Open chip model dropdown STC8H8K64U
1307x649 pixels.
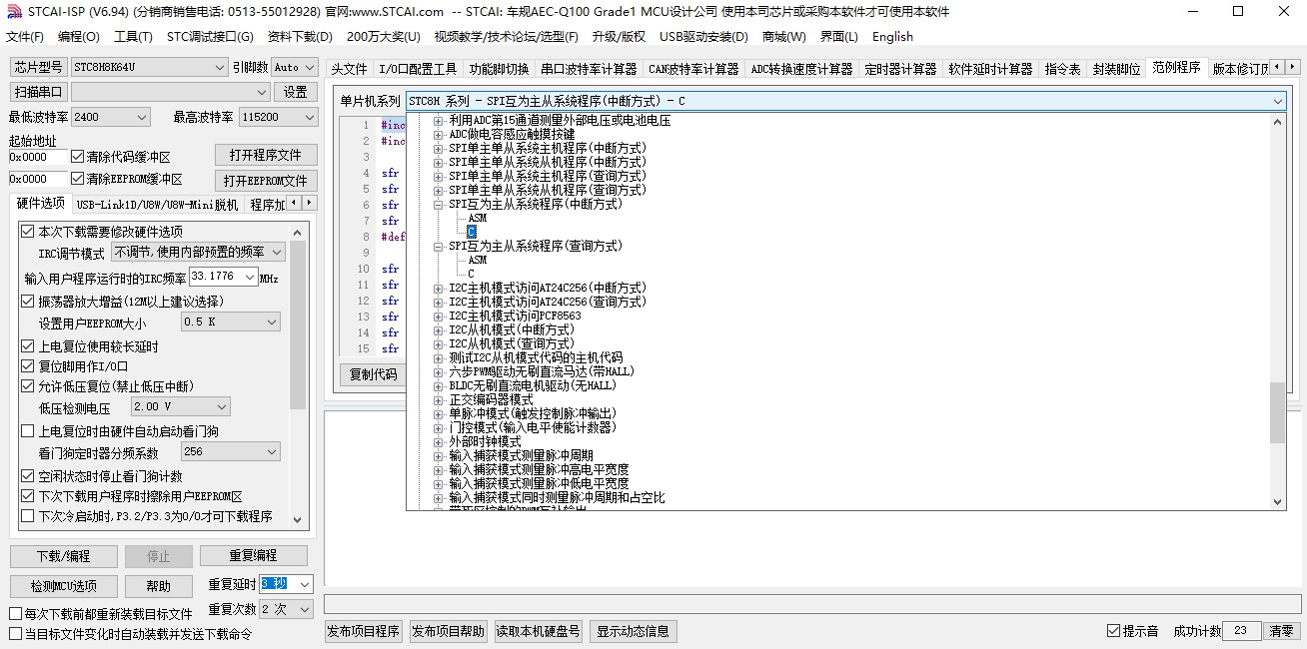click(150, 67)
